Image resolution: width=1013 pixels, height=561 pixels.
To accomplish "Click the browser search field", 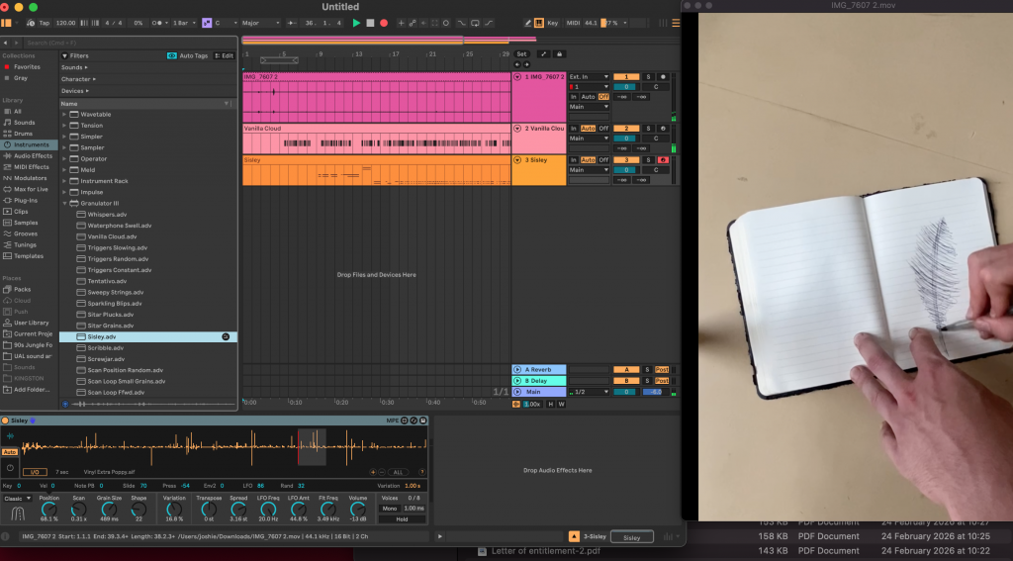I will [x=130, y=43].
